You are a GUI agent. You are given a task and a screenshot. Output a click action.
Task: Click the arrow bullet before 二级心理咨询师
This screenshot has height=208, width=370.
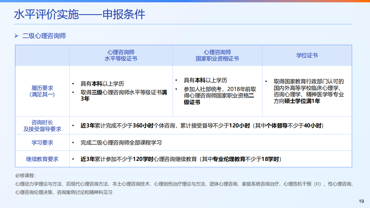tap(16, 36)
